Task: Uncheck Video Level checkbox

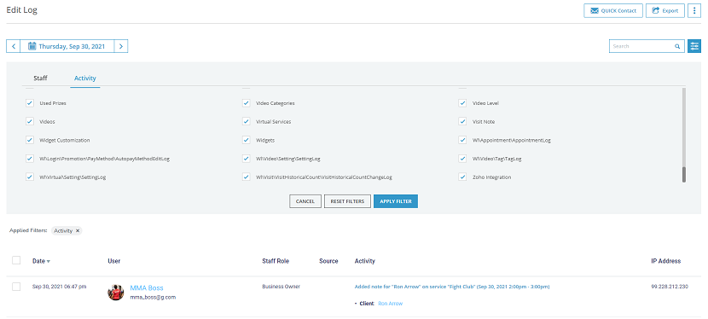Action: pos(462,103)
